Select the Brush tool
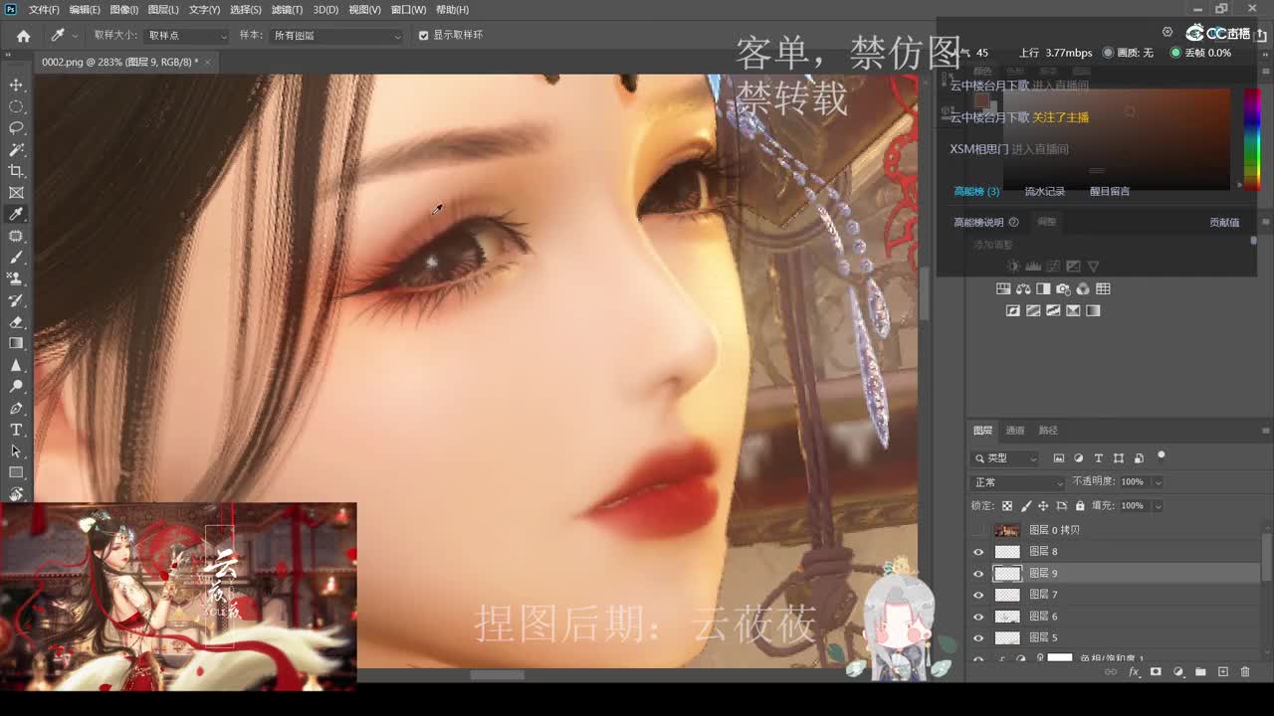 (x=16, y=258)
